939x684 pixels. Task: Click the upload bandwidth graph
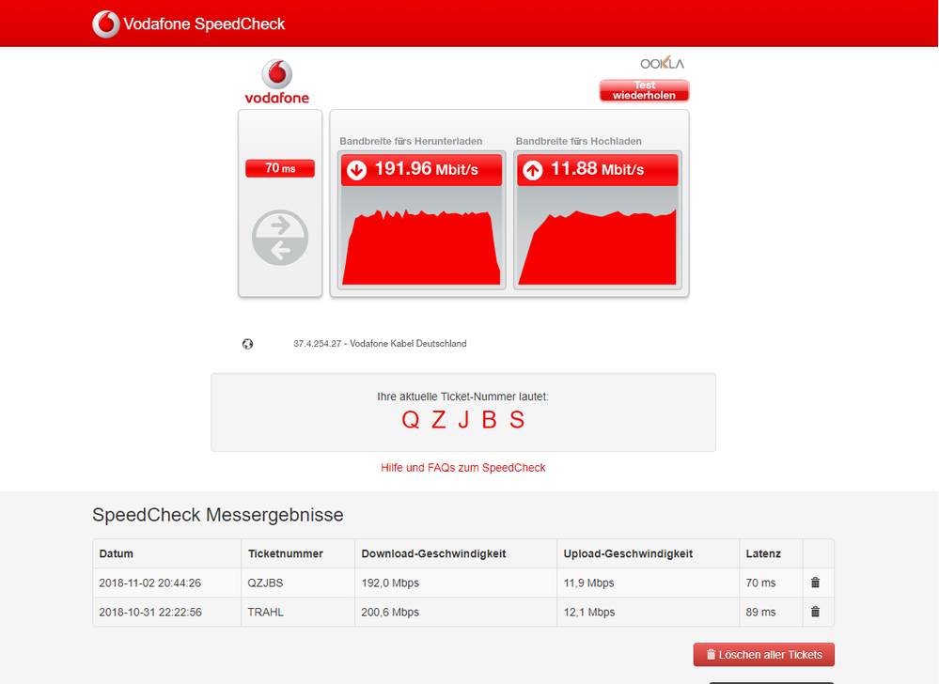[x=598, y=237]
